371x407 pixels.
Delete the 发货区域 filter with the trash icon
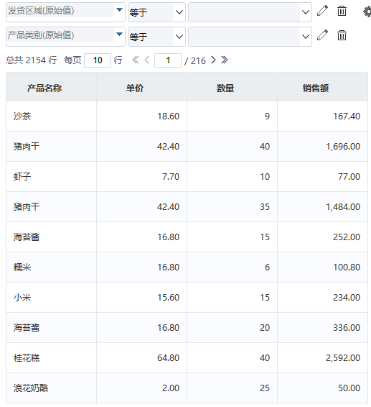click(342, 11)
